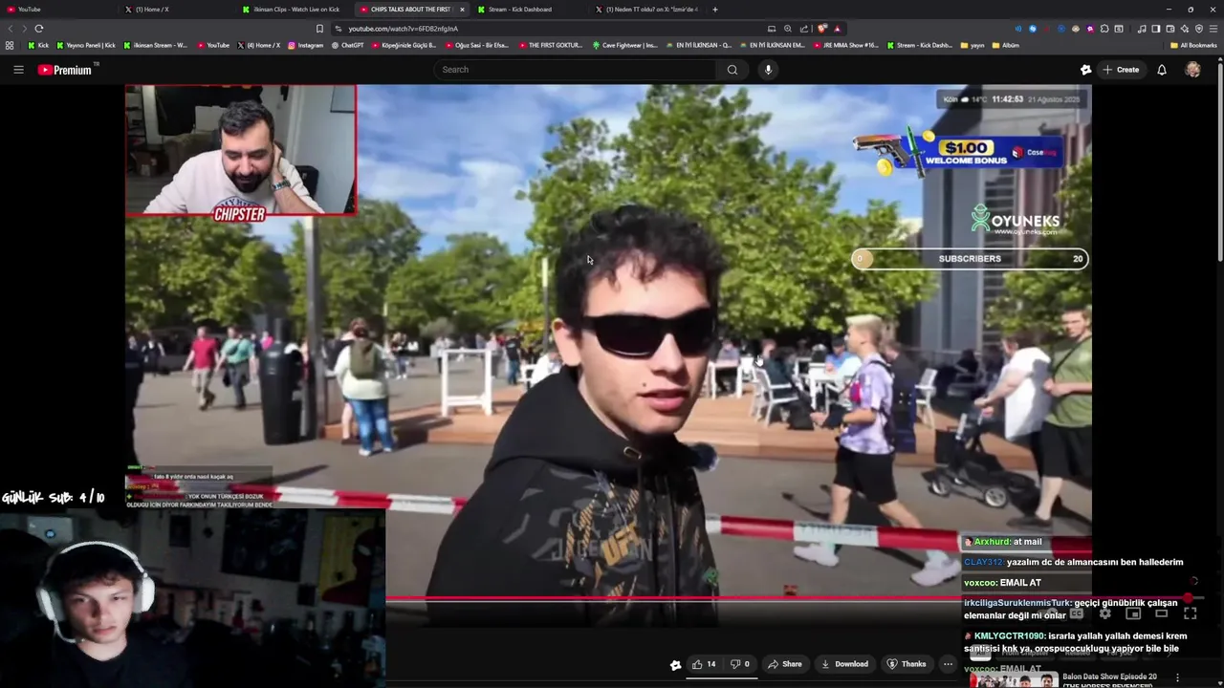Toggle closed captions CC button

click(x=1077, y=614)
